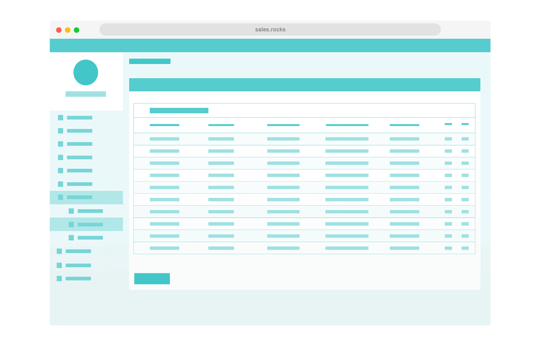Sort by the first table column header
The image size is (541, 349).
[164, 125]
